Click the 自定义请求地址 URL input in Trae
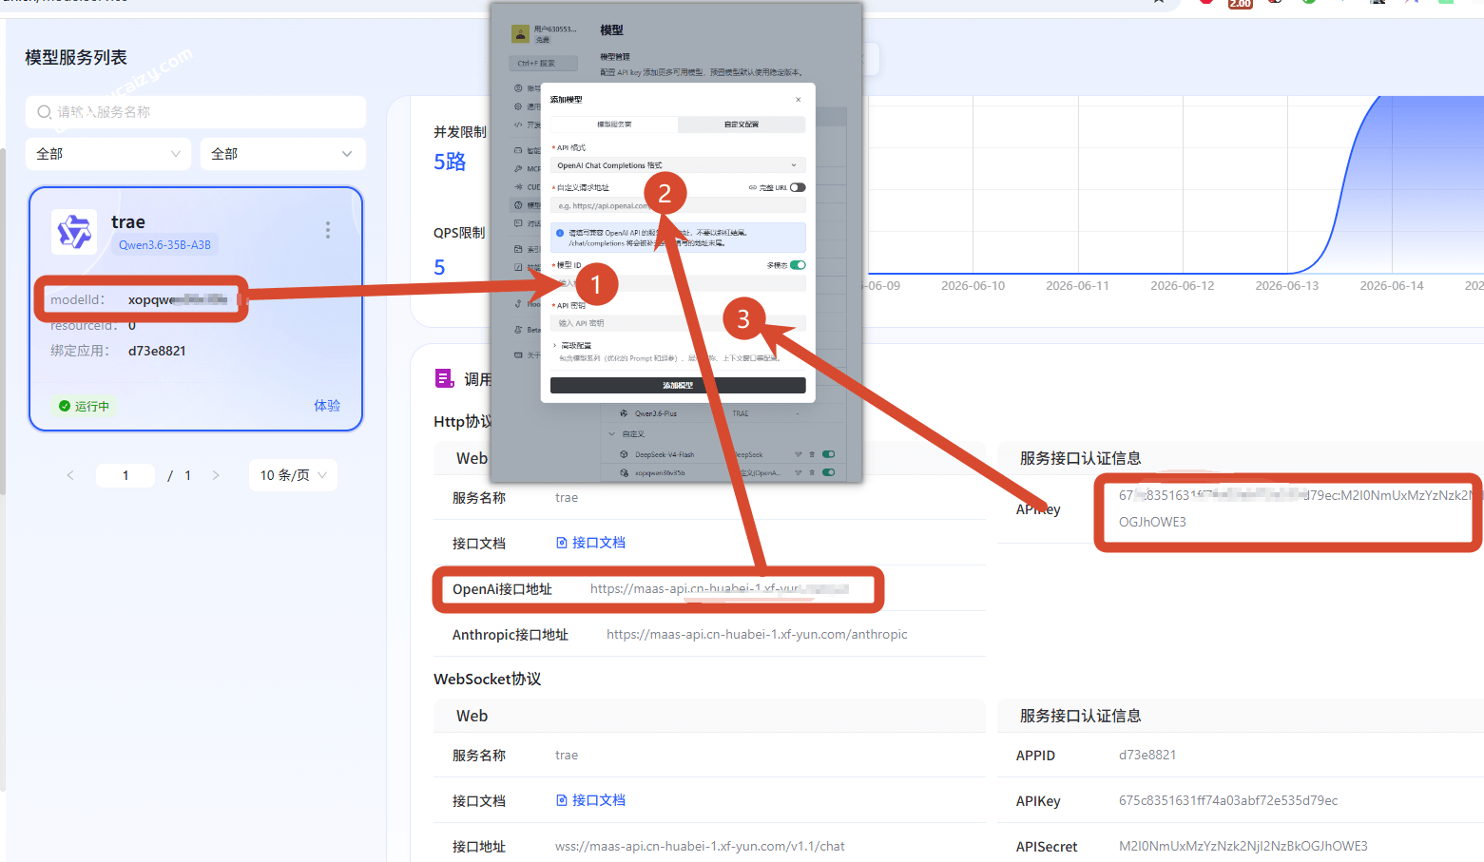Viewport: 1484px width, 862px height. 678,205
